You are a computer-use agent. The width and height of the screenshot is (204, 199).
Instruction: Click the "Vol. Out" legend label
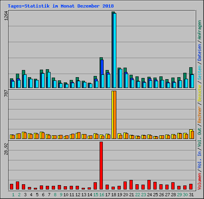[200, 137]
